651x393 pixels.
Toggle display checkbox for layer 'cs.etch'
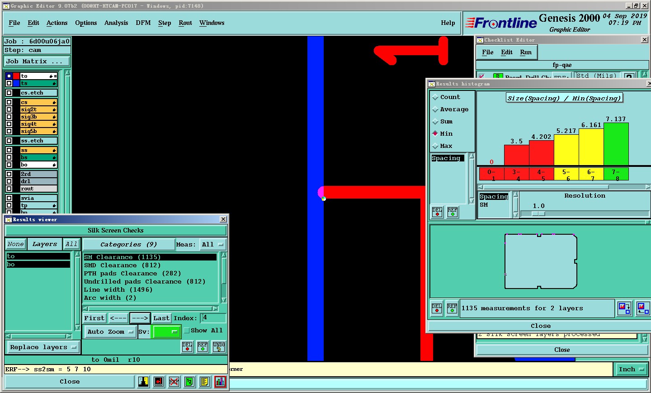point(9,93)
